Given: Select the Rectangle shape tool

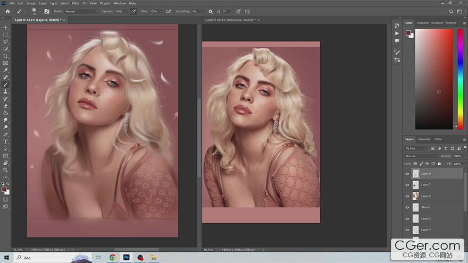Looking at the screenshot, I should [x=5, y=156].
